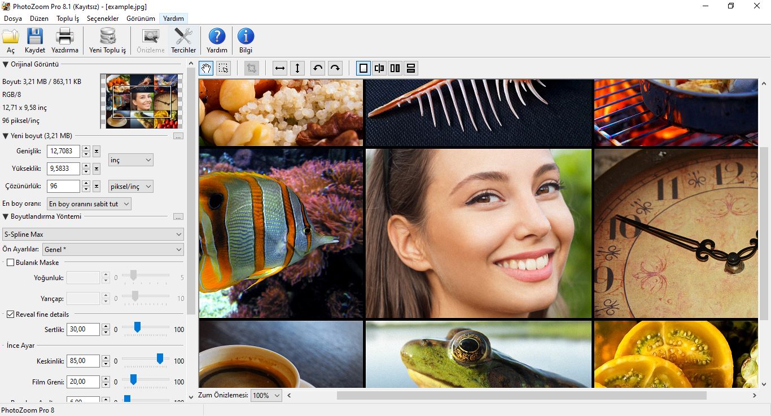This screenshot has height=416, width=771.
Task: Open the S-Spline Max method dropdown
Action: [93, 234]
